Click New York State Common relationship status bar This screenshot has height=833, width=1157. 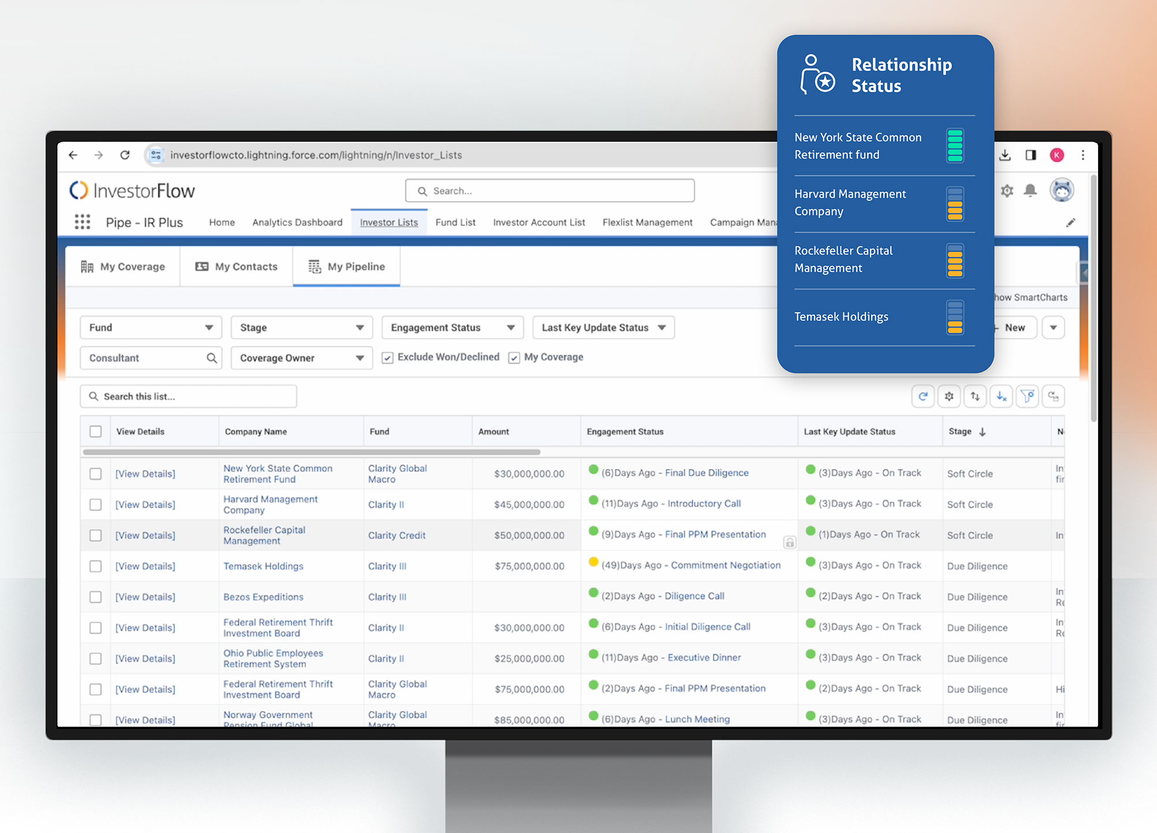coord(955,146)
